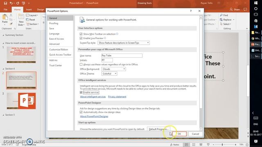Select Trust Center category
Image resolution: width=262 pixels, height=147 pixels.
[60, 65]
